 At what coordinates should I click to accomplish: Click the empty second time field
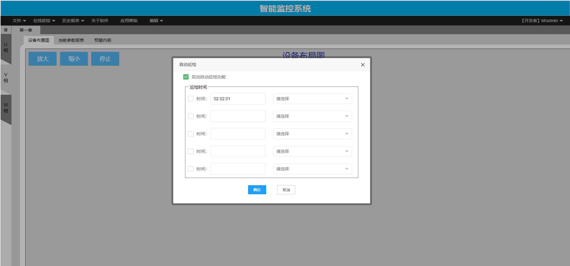coord(238,116)
